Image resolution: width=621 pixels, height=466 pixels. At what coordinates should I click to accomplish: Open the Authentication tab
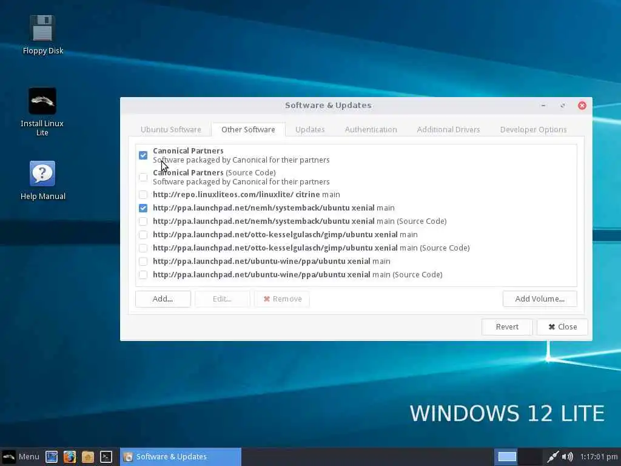click(x=371, y=130)
